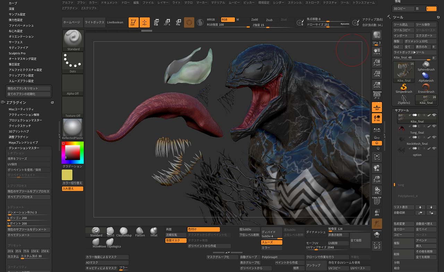Viewport: 444px width, 272px height.
Task: Open the Dots stroke type picker
Action: pos(73,63)
